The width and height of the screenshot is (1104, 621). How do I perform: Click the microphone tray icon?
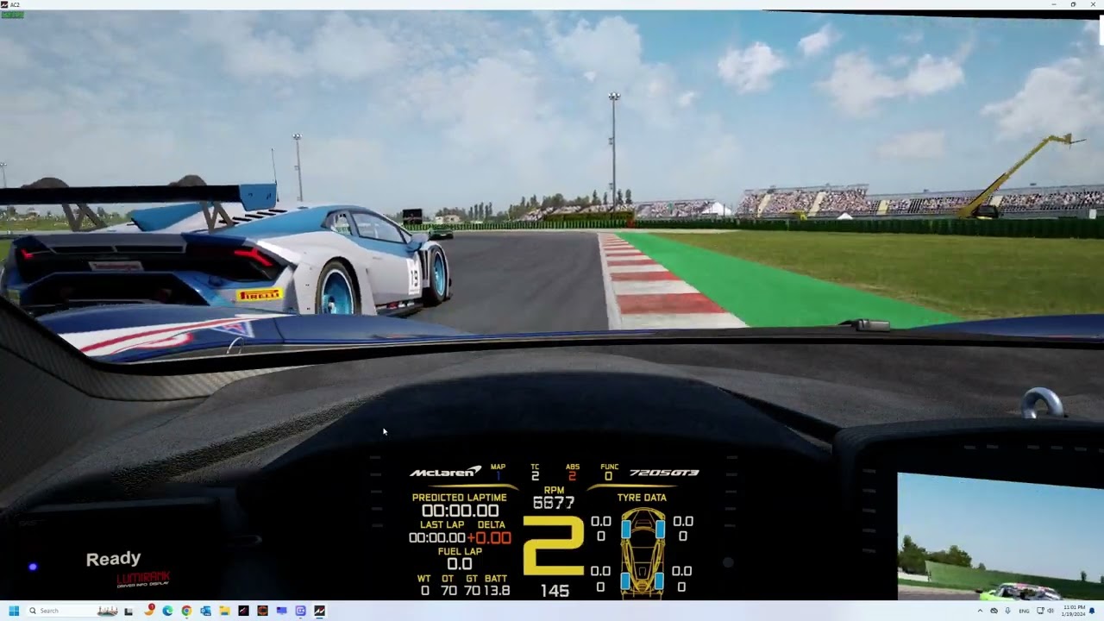click(1007, 611)
